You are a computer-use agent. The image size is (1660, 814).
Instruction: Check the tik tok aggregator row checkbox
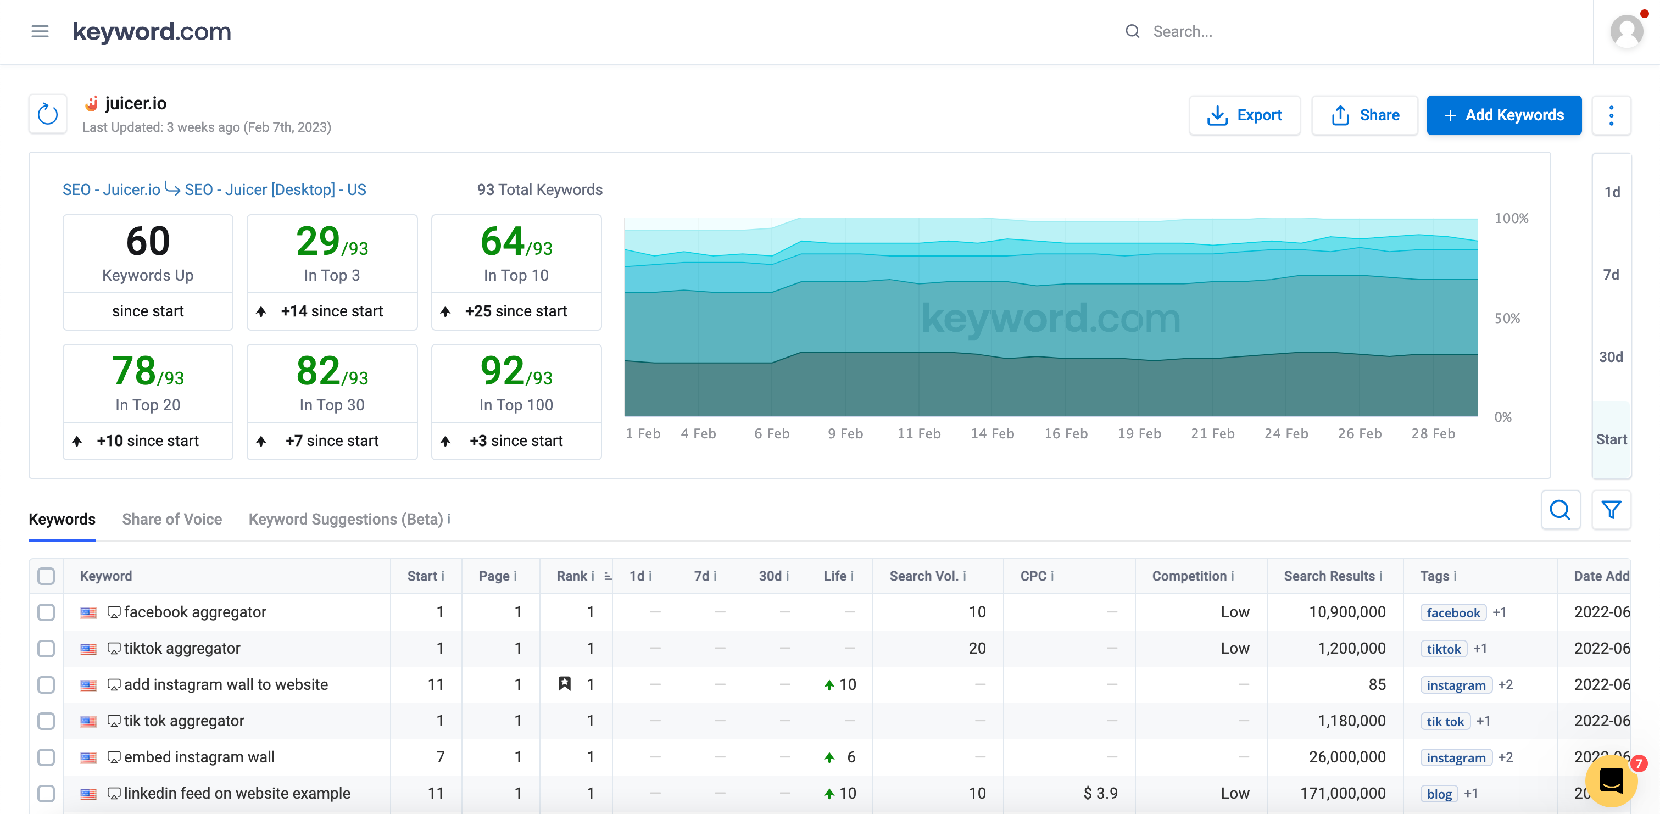pos(46,721)
